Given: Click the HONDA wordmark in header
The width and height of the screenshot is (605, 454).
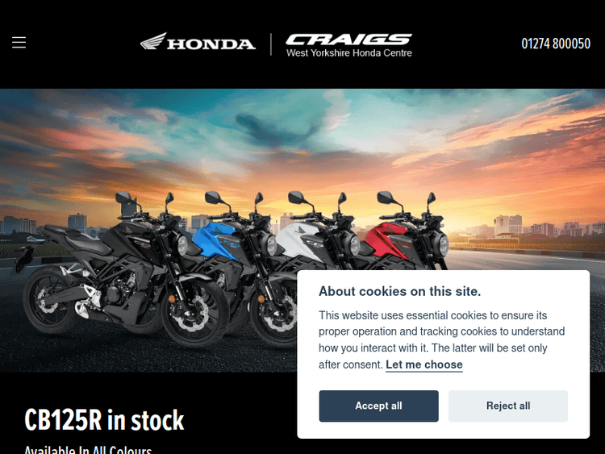Looking at the screenshot, I should 211,44.
